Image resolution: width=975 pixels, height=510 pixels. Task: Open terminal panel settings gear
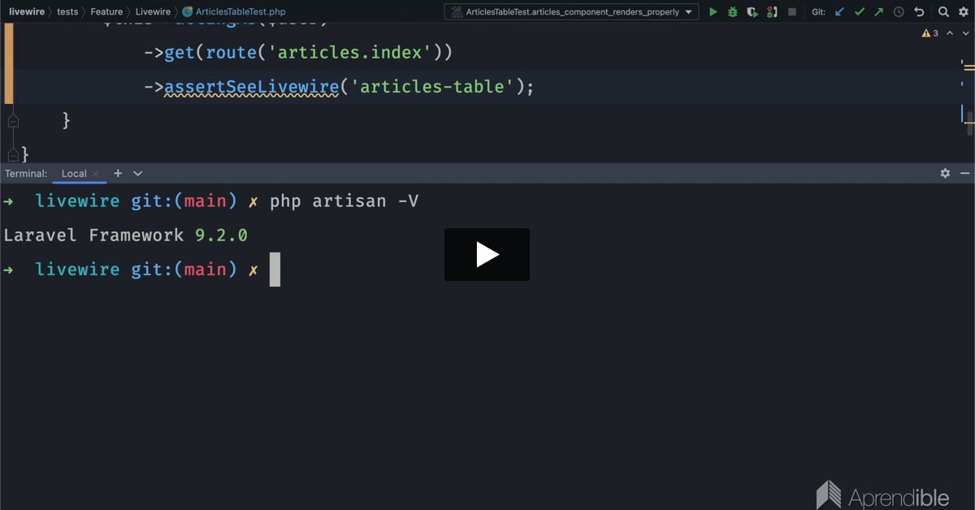tap(945, 173)
